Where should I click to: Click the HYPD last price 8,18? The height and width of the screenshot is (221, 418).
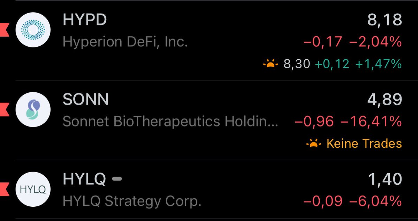tap(385, 20)
